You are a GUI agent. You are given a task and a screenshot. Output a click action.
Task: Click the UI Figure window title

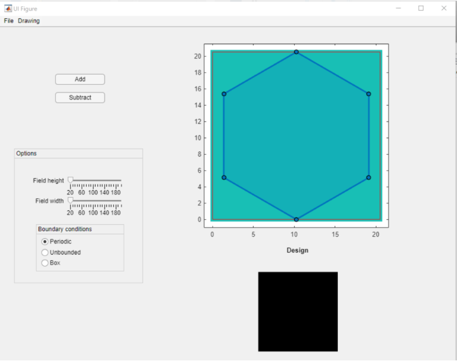(25, 9)
